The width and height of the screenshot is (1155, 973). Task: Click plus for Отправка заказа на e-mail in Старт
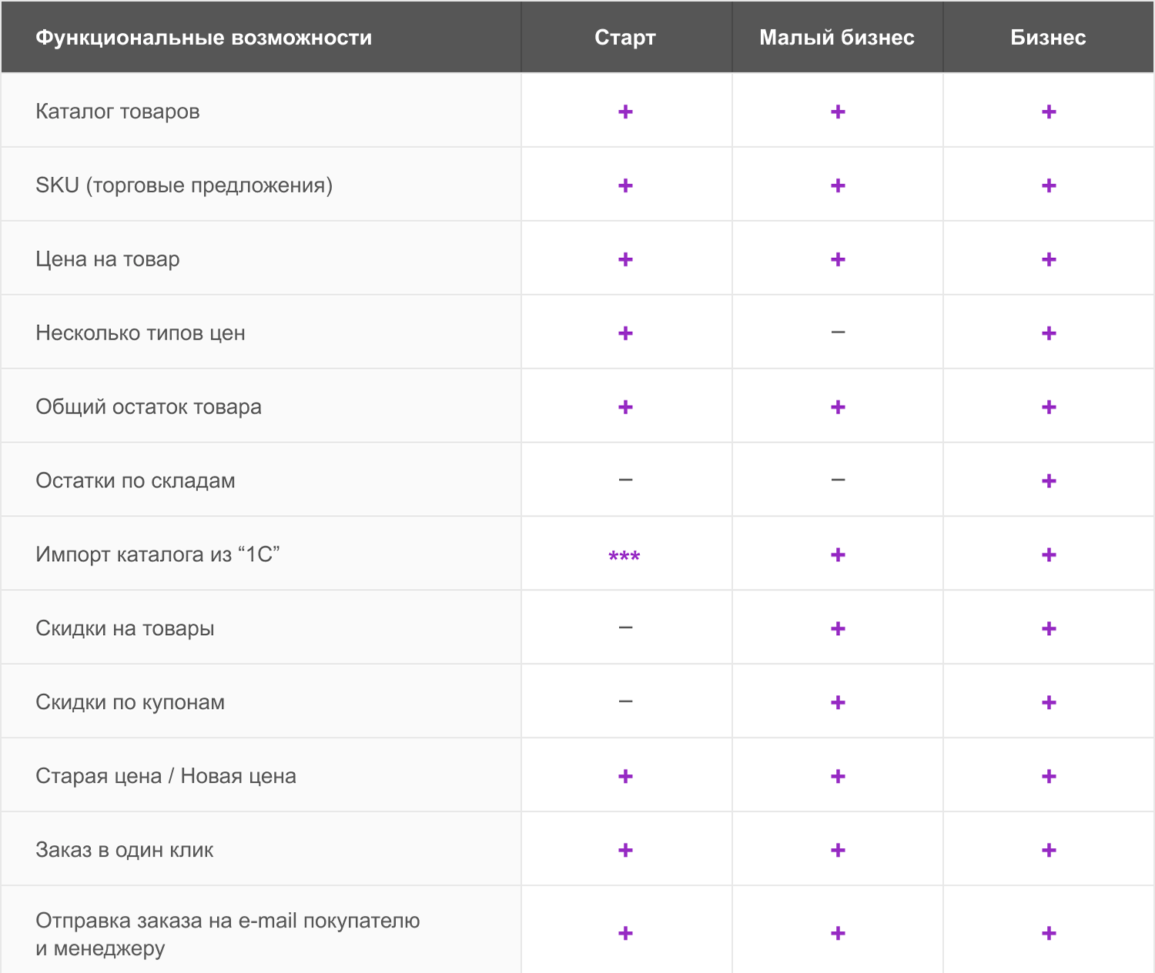pos(625,934)
